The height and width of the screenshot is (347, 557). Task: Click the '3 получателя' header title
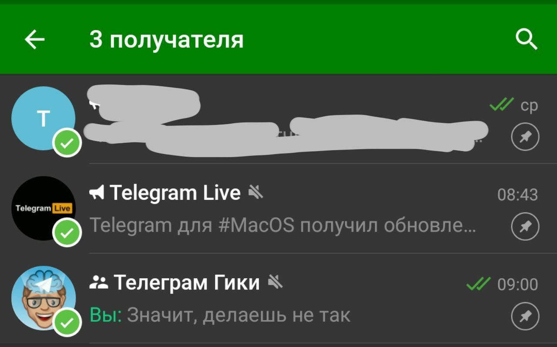pyautogui.click(x=167, y=40)
